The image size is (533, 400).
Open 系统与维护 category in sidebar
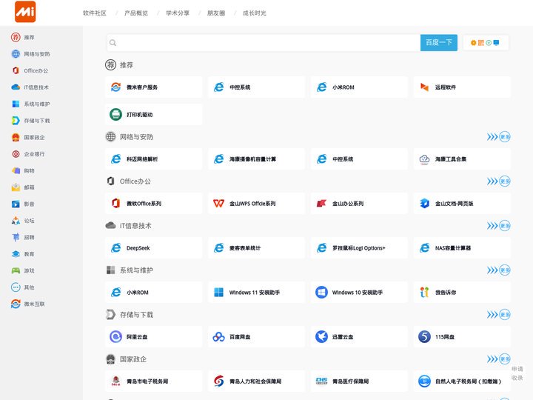[x=30, y=104]
